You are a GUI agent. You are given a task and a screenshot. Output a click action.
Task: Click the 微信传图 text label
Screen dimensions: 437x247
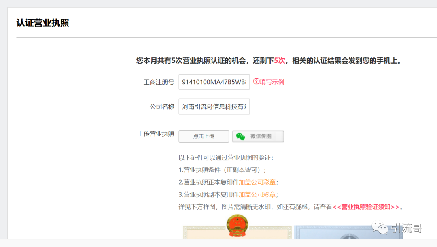point(261,136)
